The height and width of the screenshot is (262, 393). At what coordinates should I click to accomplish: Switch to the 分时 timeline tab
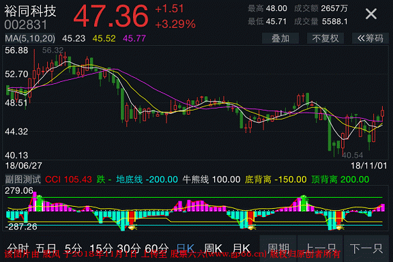tap(18, 249)
